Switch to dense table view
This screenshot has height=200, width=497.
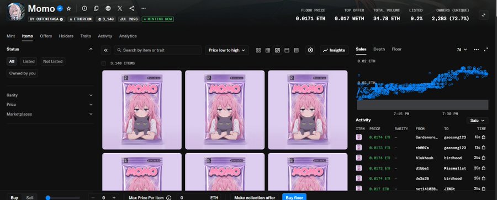(297, 50)
